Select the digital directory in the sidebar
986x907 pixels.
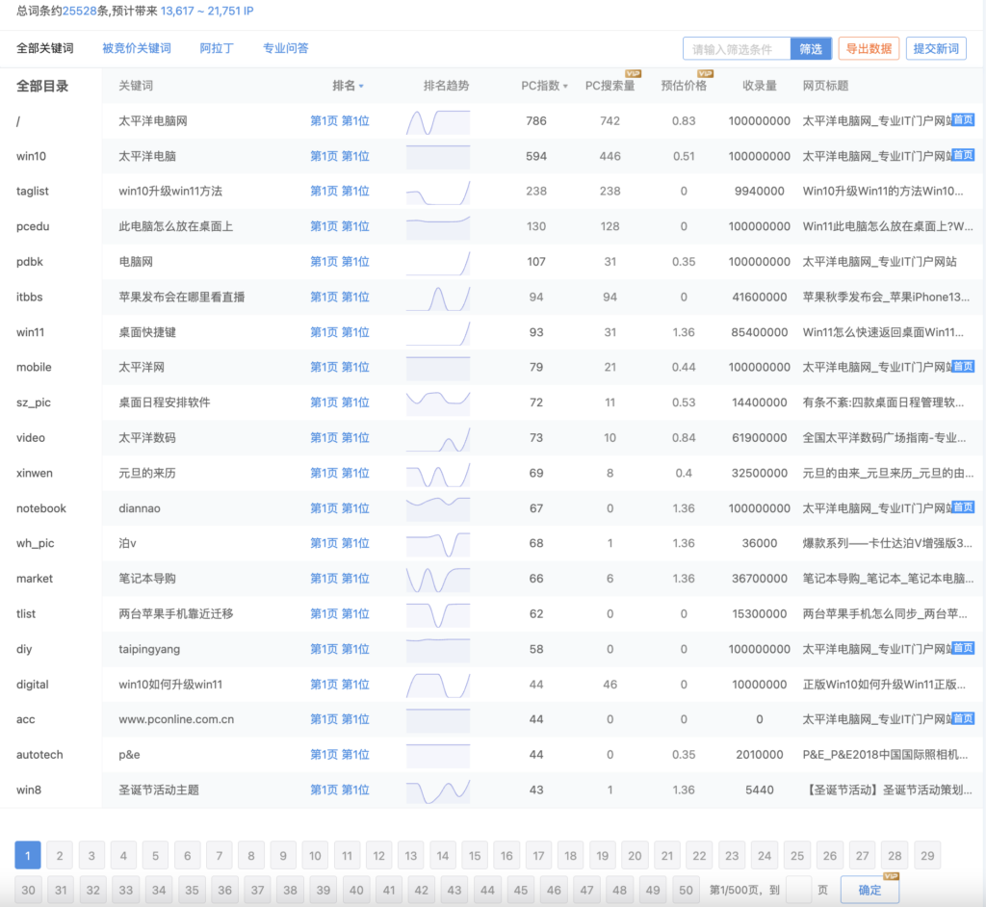tap(32, 685)
